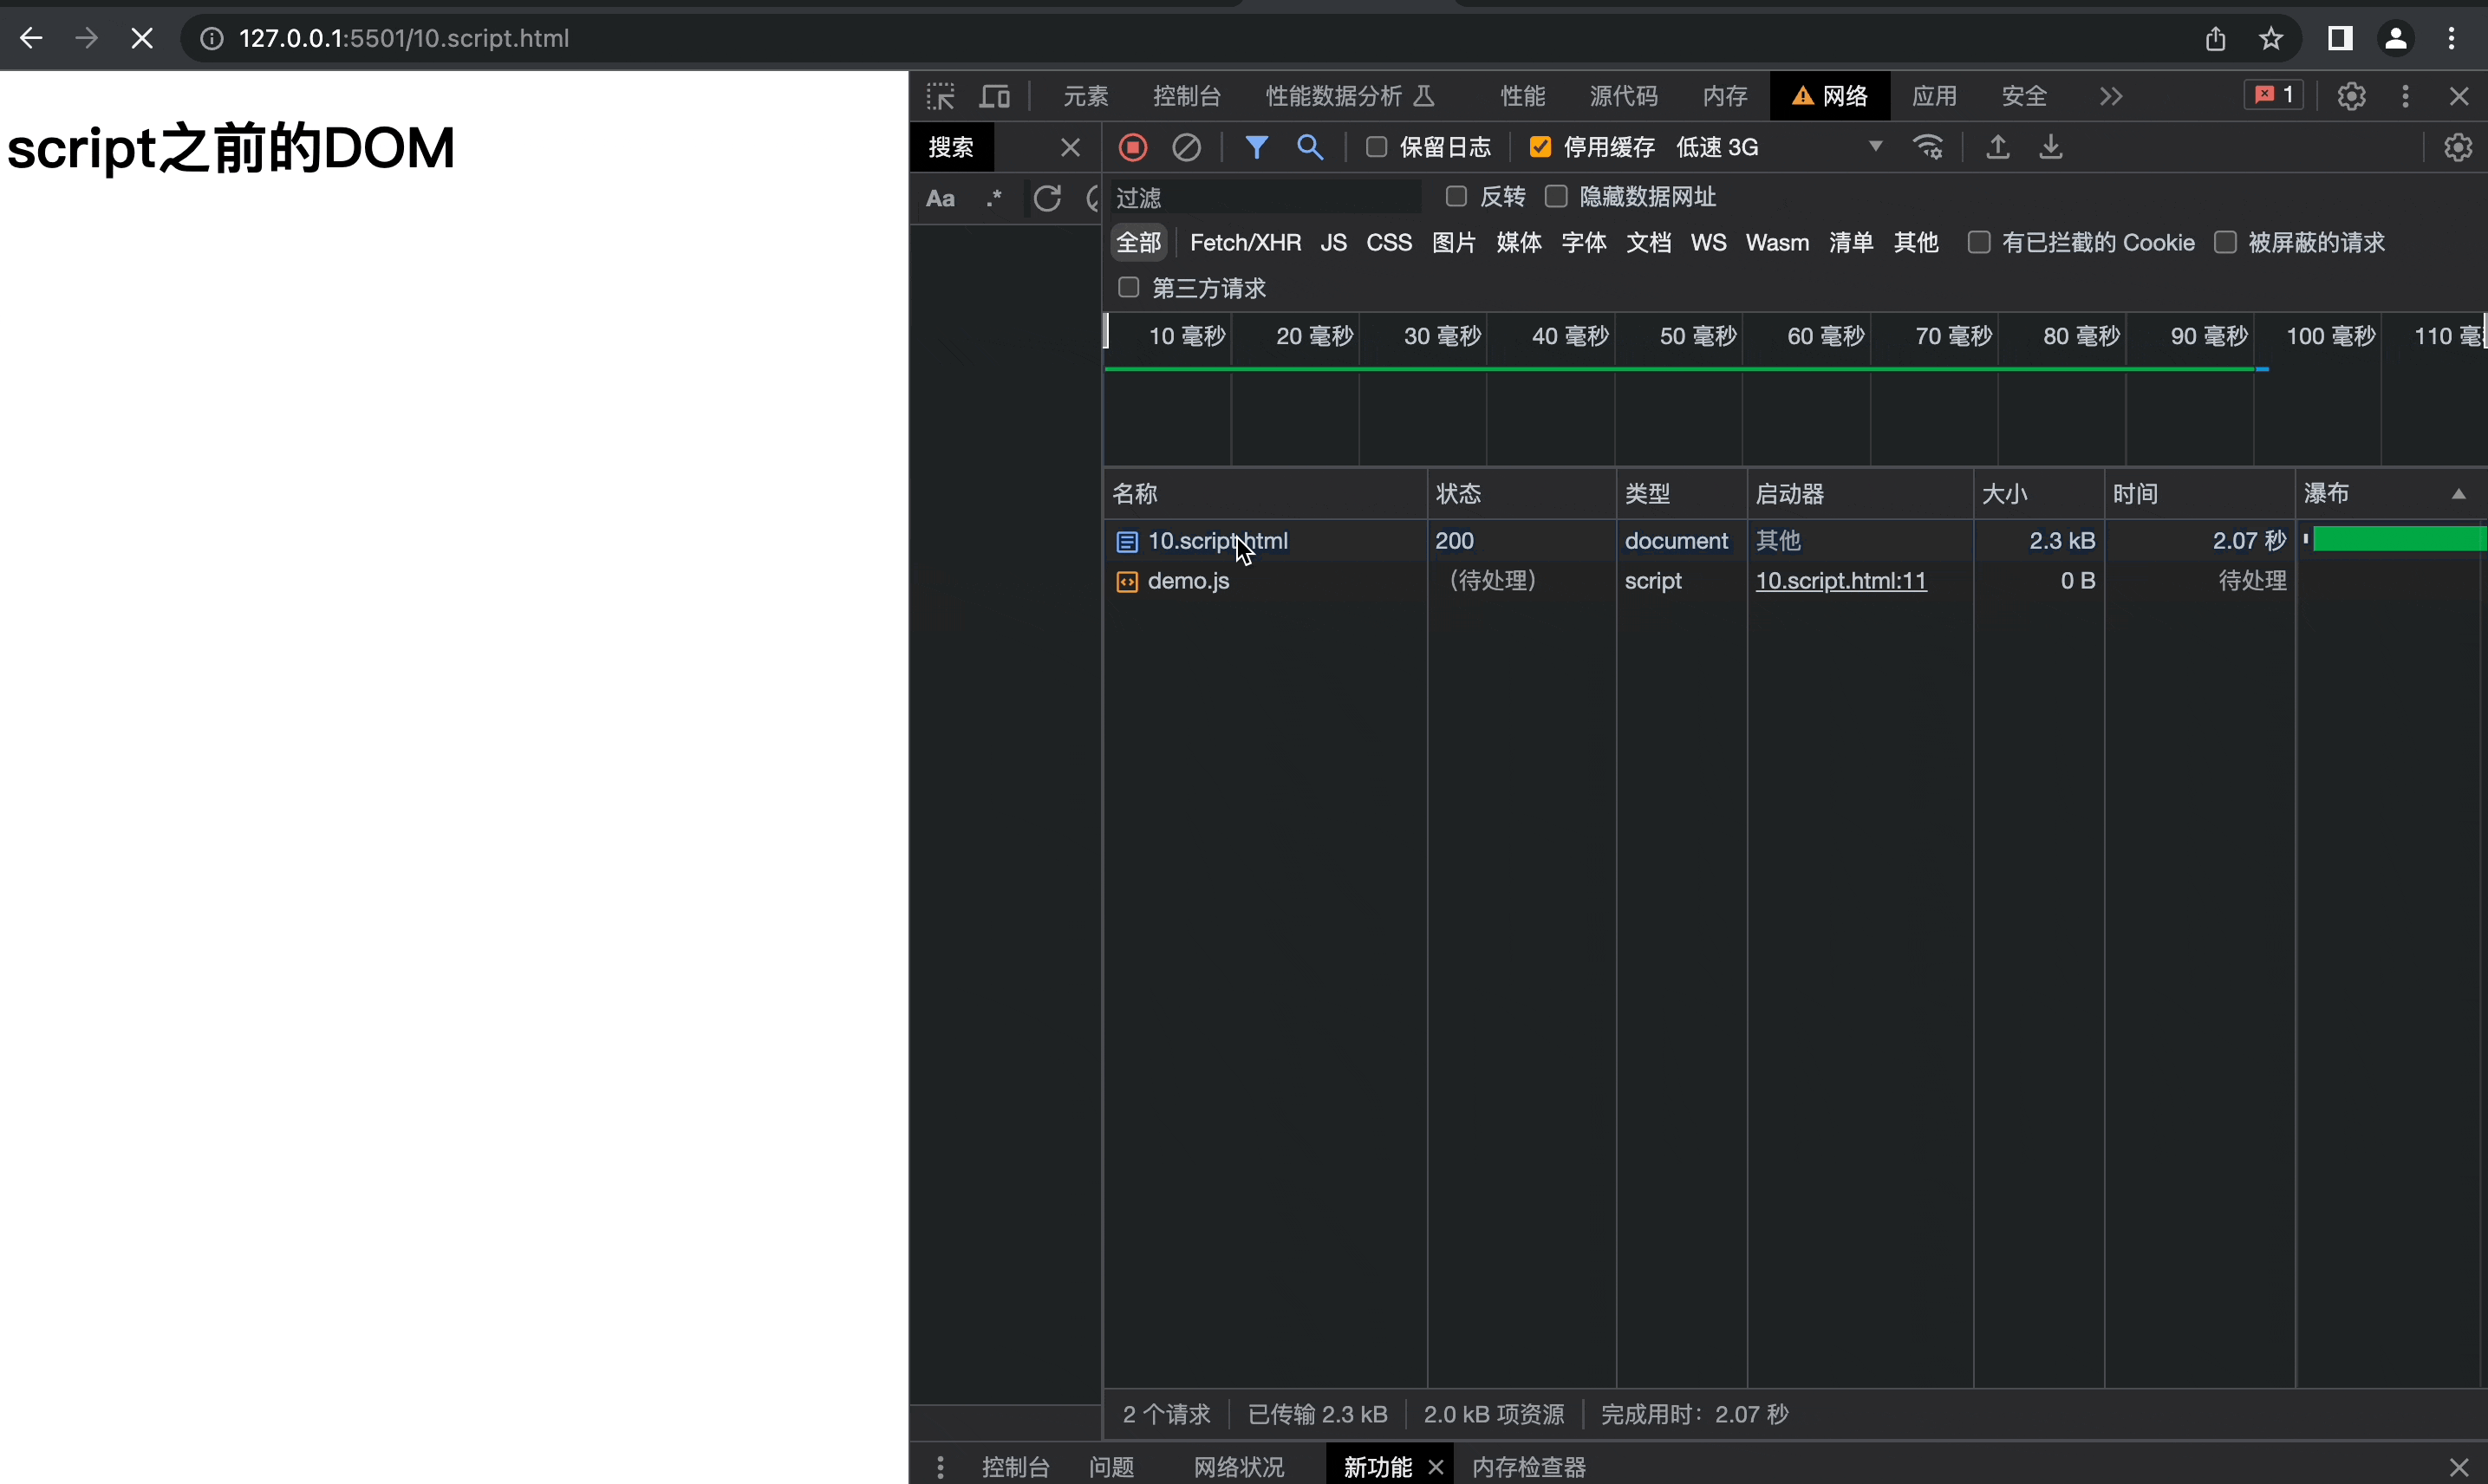Viewport: 2488px width, 1484px height.
Task: Click the import HAR upload arrow icon
Action: [x=1997, y=148]
